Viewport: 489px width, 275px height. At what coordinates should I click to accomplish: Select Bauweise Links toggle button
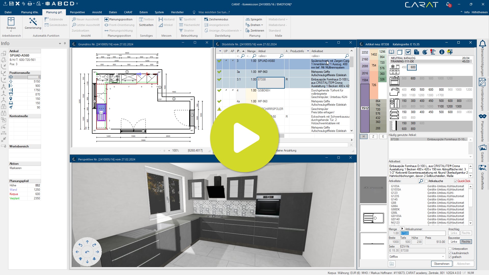coord(454,242)
